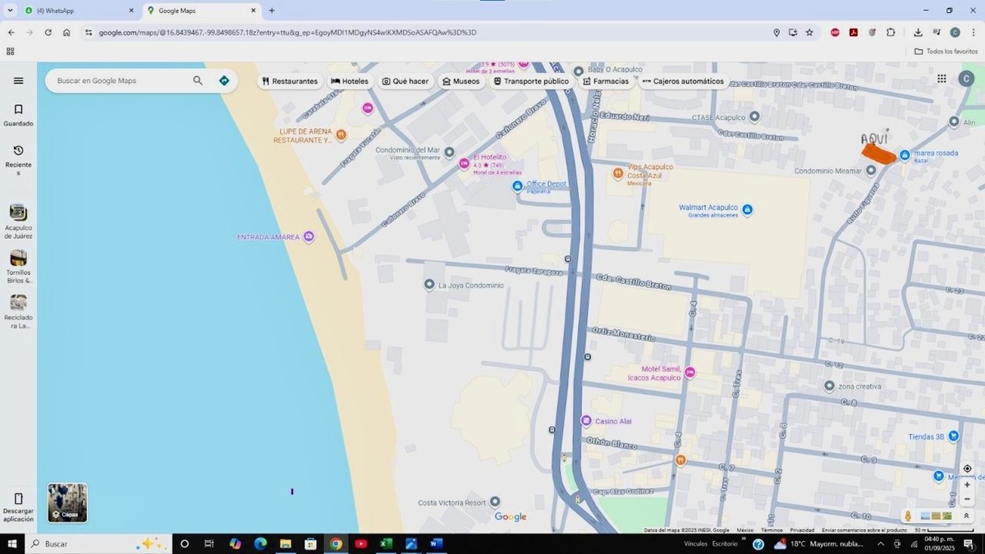
Task: Open the Google apps grid
Action: point(941,79)
